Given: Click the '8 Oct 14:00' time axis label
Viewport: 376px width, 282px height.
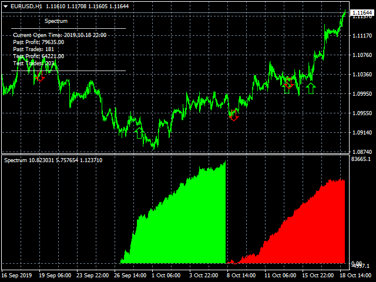Looking at the screenshot, I should click(x=241, y=276).
